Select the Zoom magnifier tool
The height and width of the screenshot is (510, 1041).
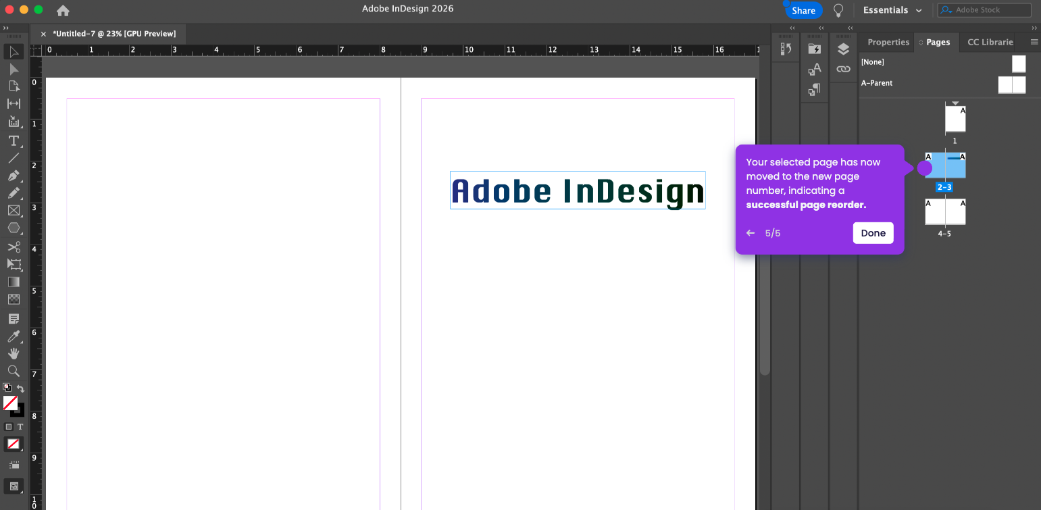(x=14, y=371)
